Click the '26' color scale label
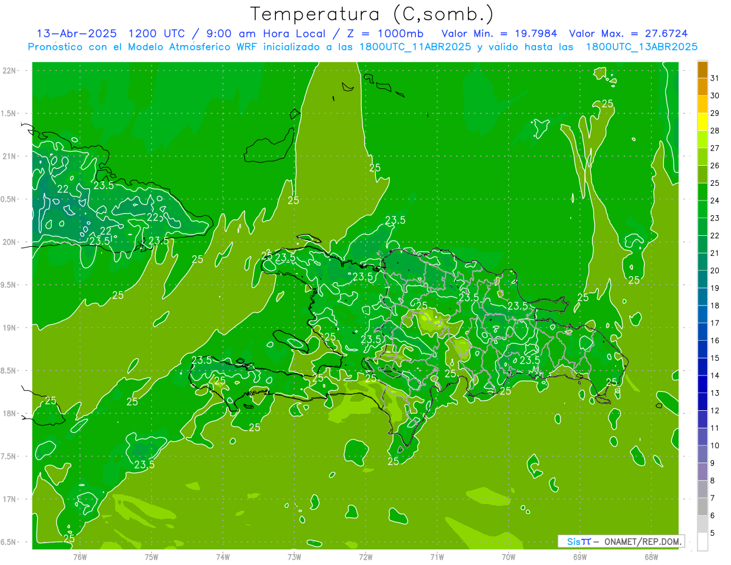Image resolution: width=731 pixels, height=565 pixels. pyautogui.click(x=715, y=166)
